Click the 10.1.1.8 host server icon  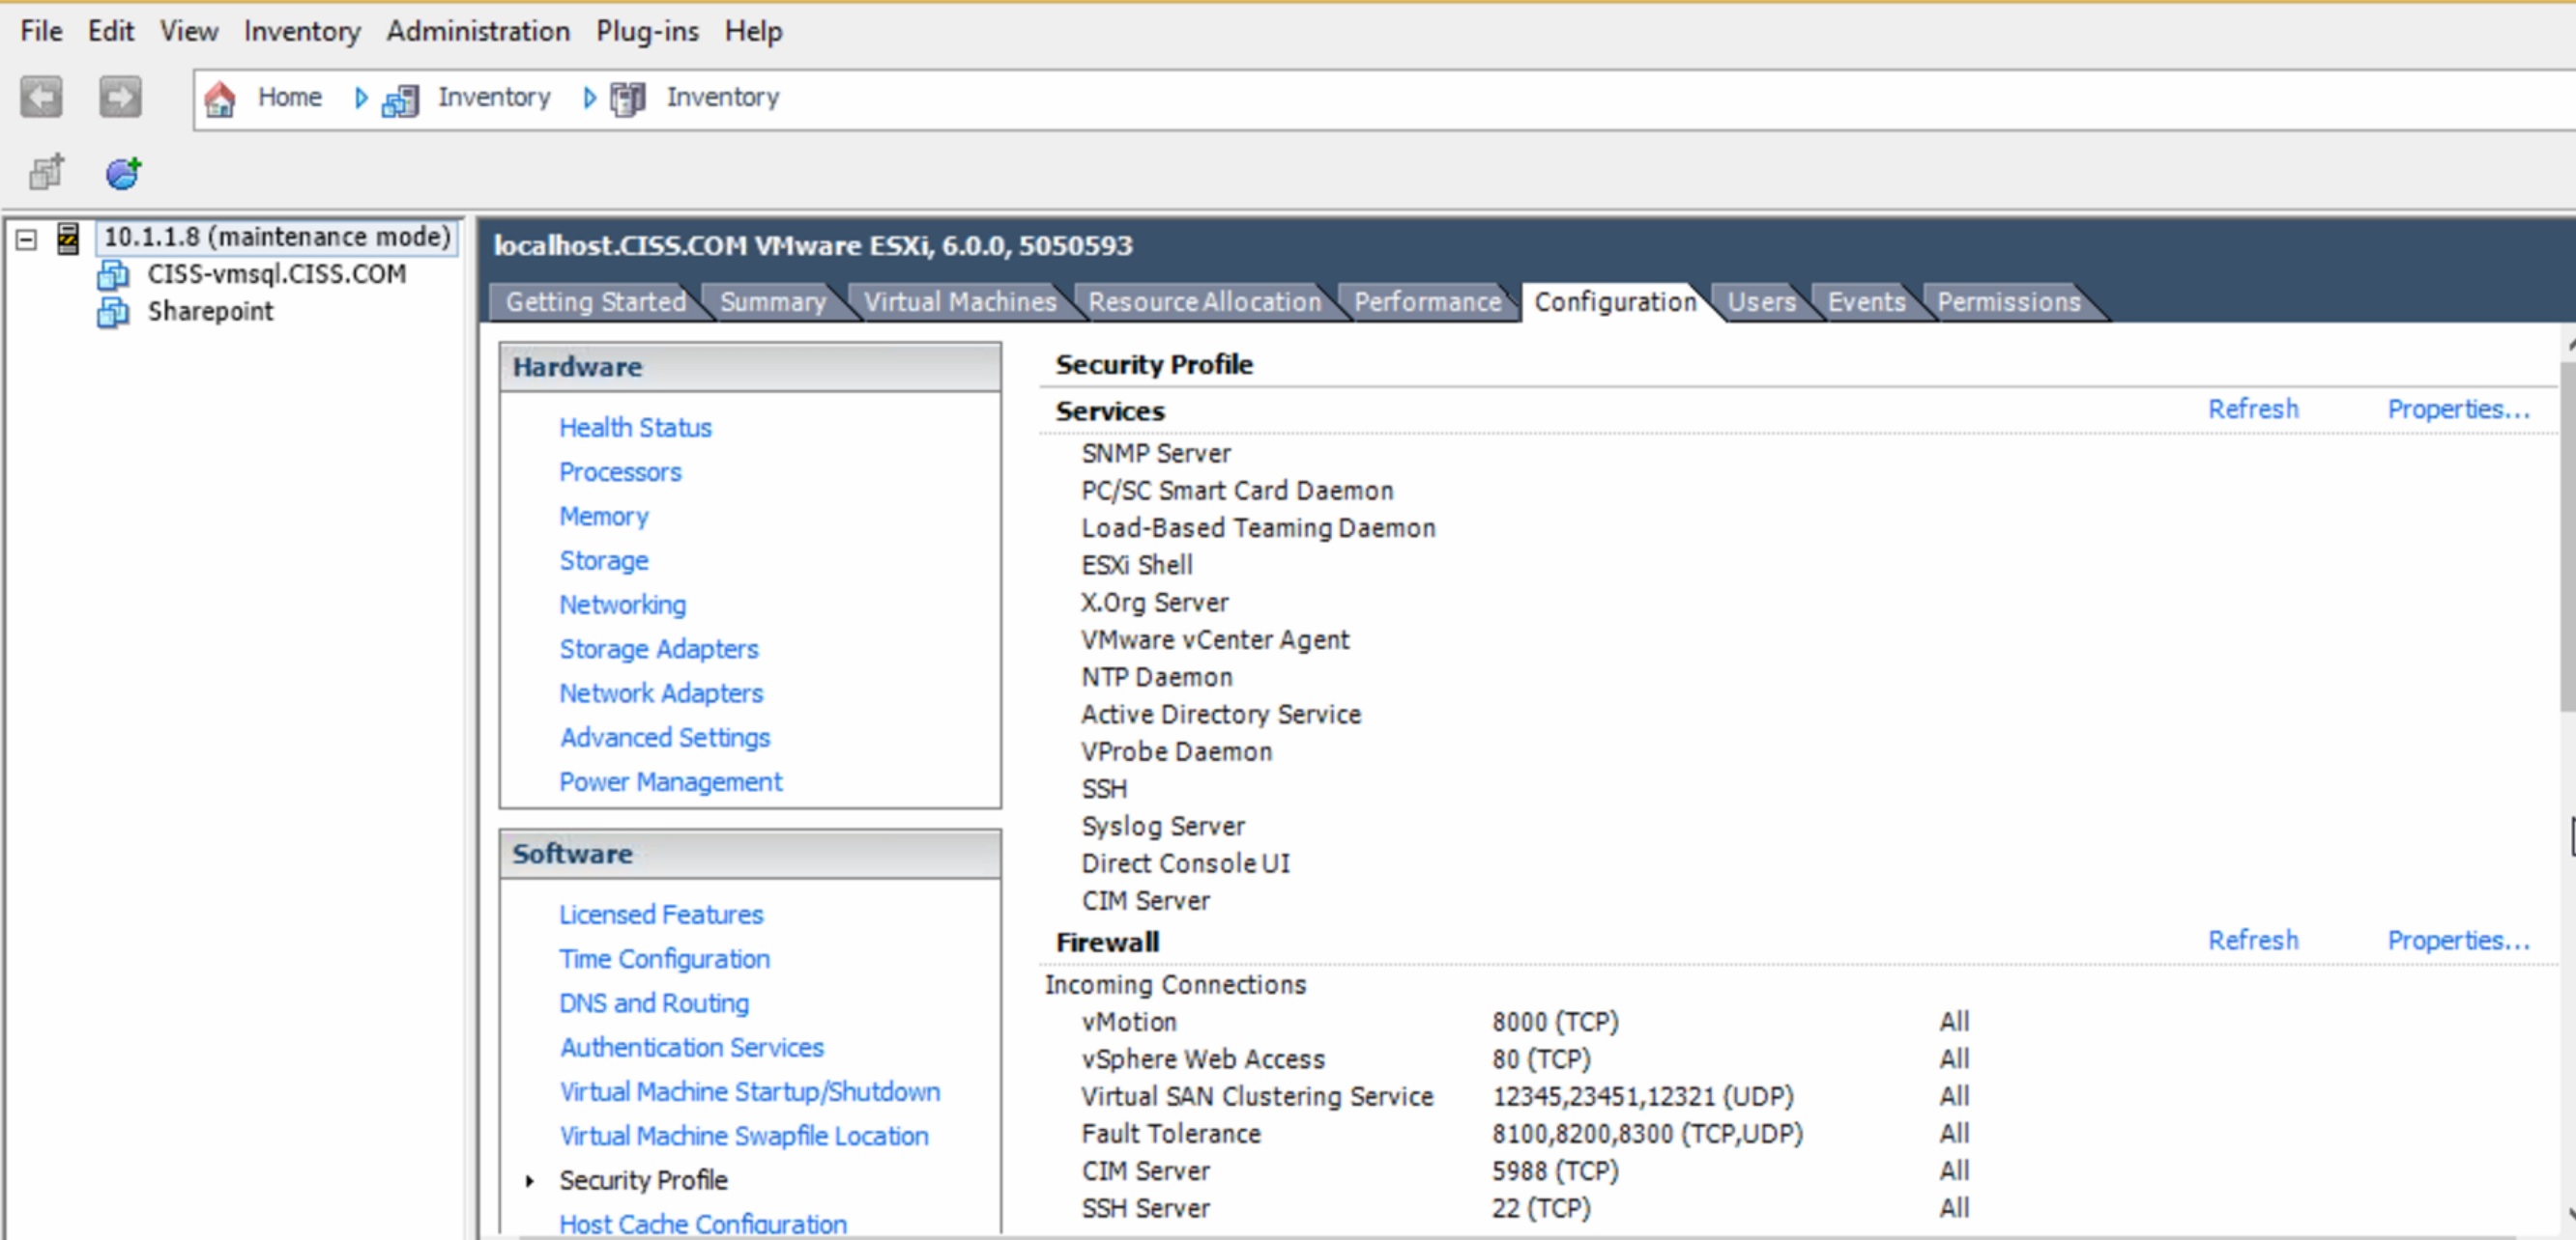tap(68, 238)
